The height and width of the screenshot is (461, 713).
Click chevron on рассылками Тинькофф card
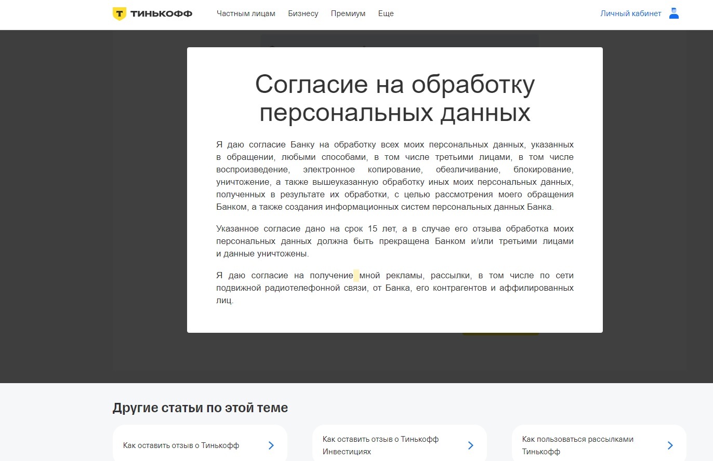(670, 445)
